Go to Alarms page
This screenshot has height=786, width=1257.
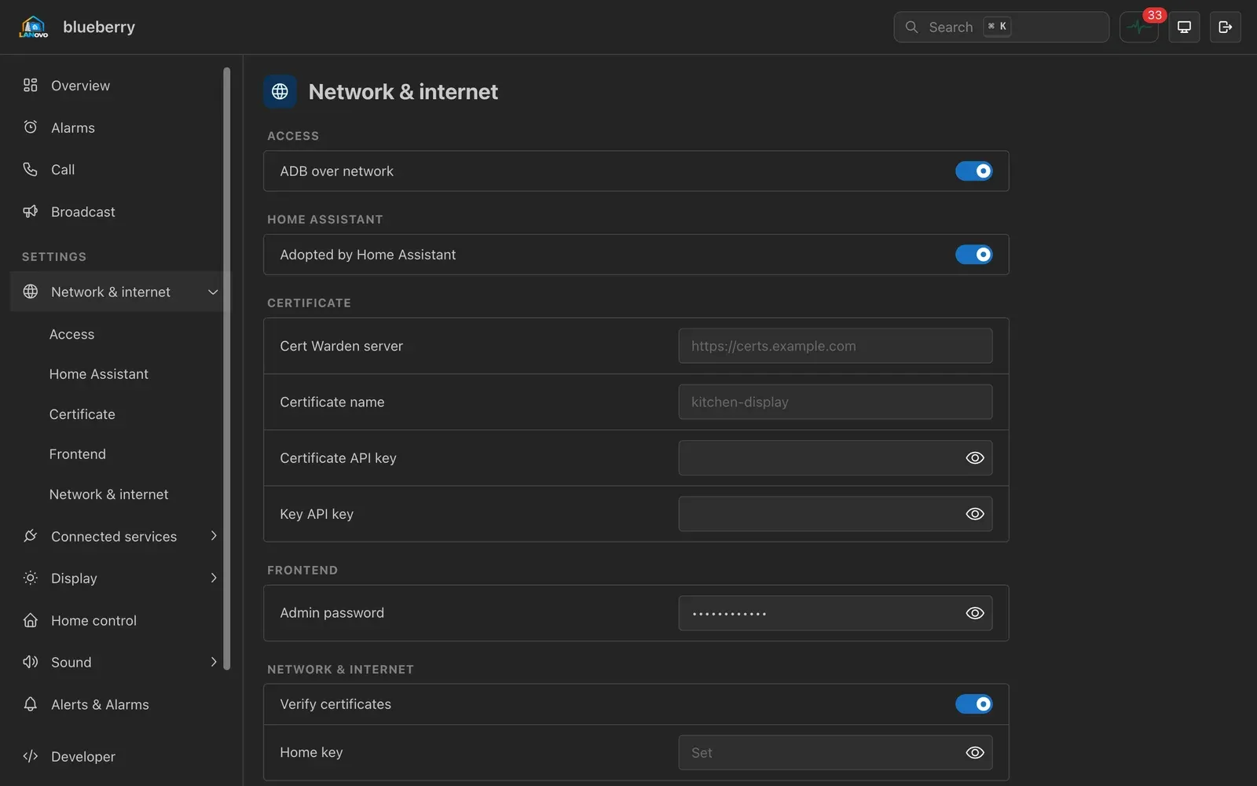point(116,127)
